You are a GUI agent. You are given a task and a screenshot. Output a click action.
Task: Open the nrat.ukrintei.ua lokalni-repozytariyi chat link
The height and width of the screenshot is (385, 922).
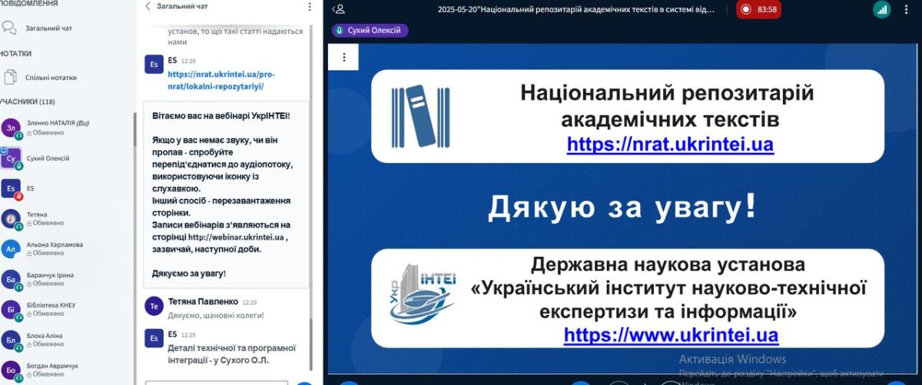pyautogui.click(x=221, y=80)
